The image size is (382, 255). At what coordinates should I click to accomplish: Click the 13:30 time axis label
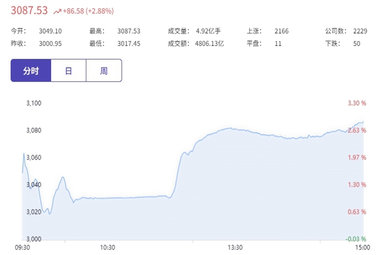[235, 247]
